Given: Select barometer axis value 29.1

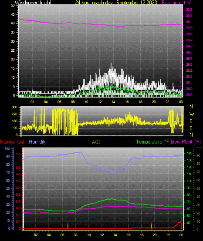Looking at the screenshot, I should point(189,77).
